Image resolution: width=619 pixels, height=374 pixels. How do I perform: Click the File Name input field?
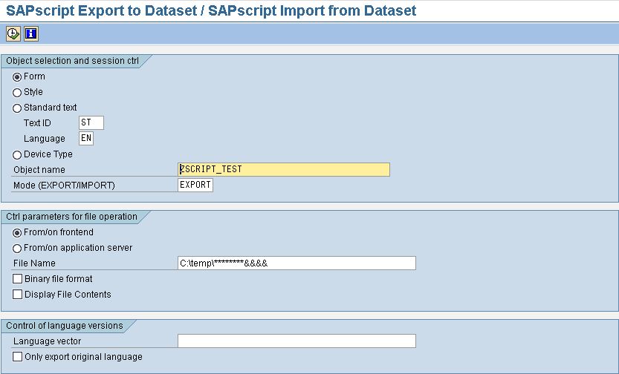296,263
